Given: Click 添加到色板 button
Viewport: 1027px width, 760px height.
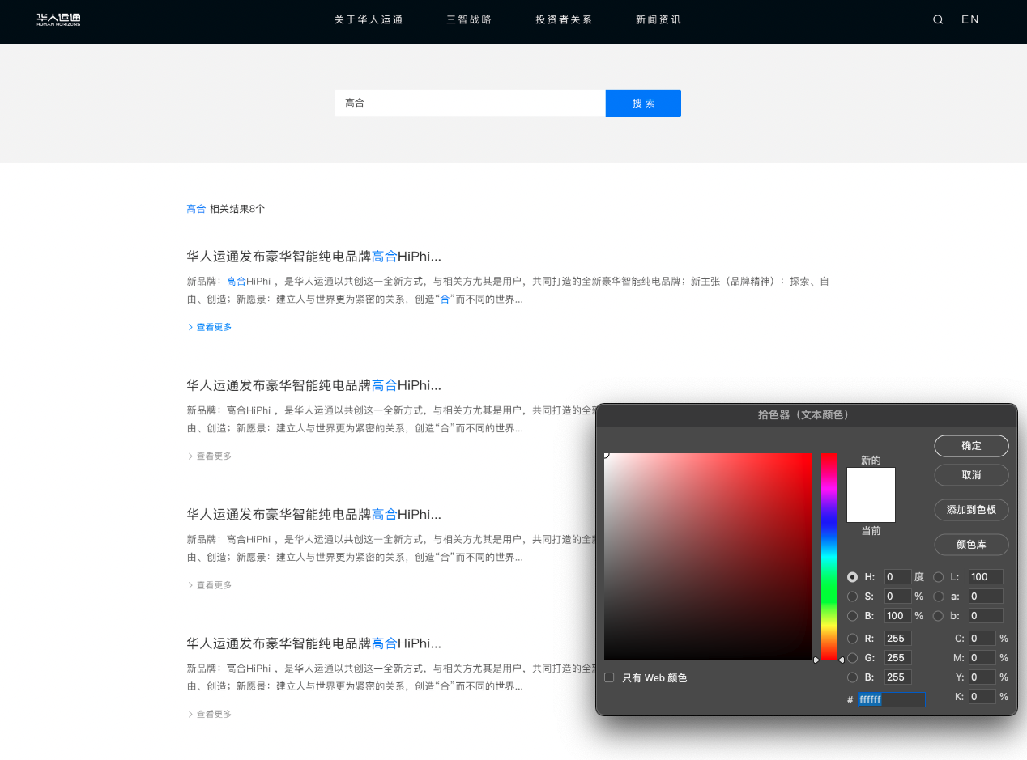Looking at the screenshot, I should point(971,510).
